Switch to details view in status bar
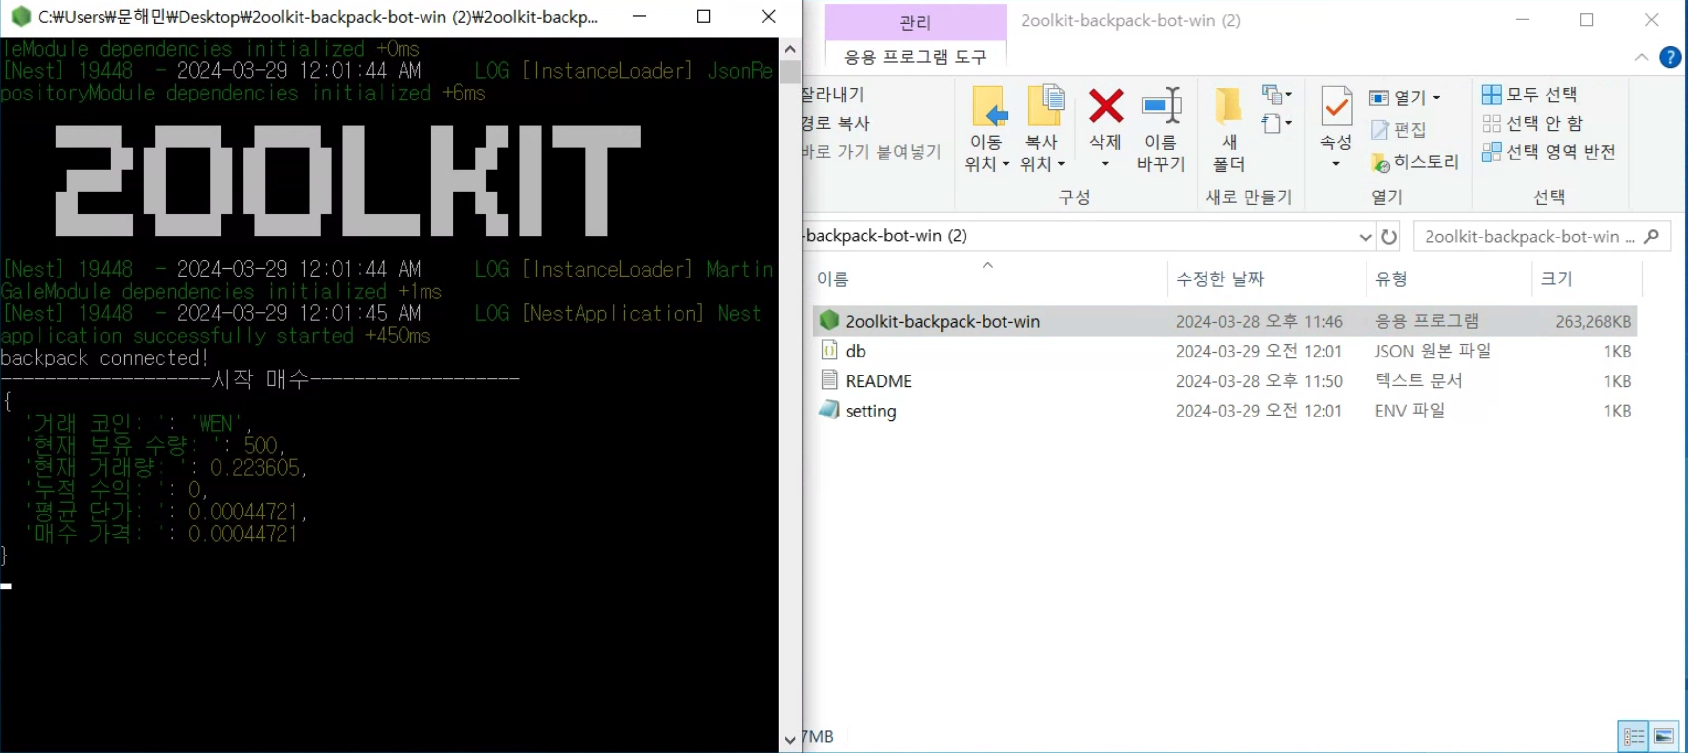Viewport: 1688px width, 753px height. pos(1633,736)
